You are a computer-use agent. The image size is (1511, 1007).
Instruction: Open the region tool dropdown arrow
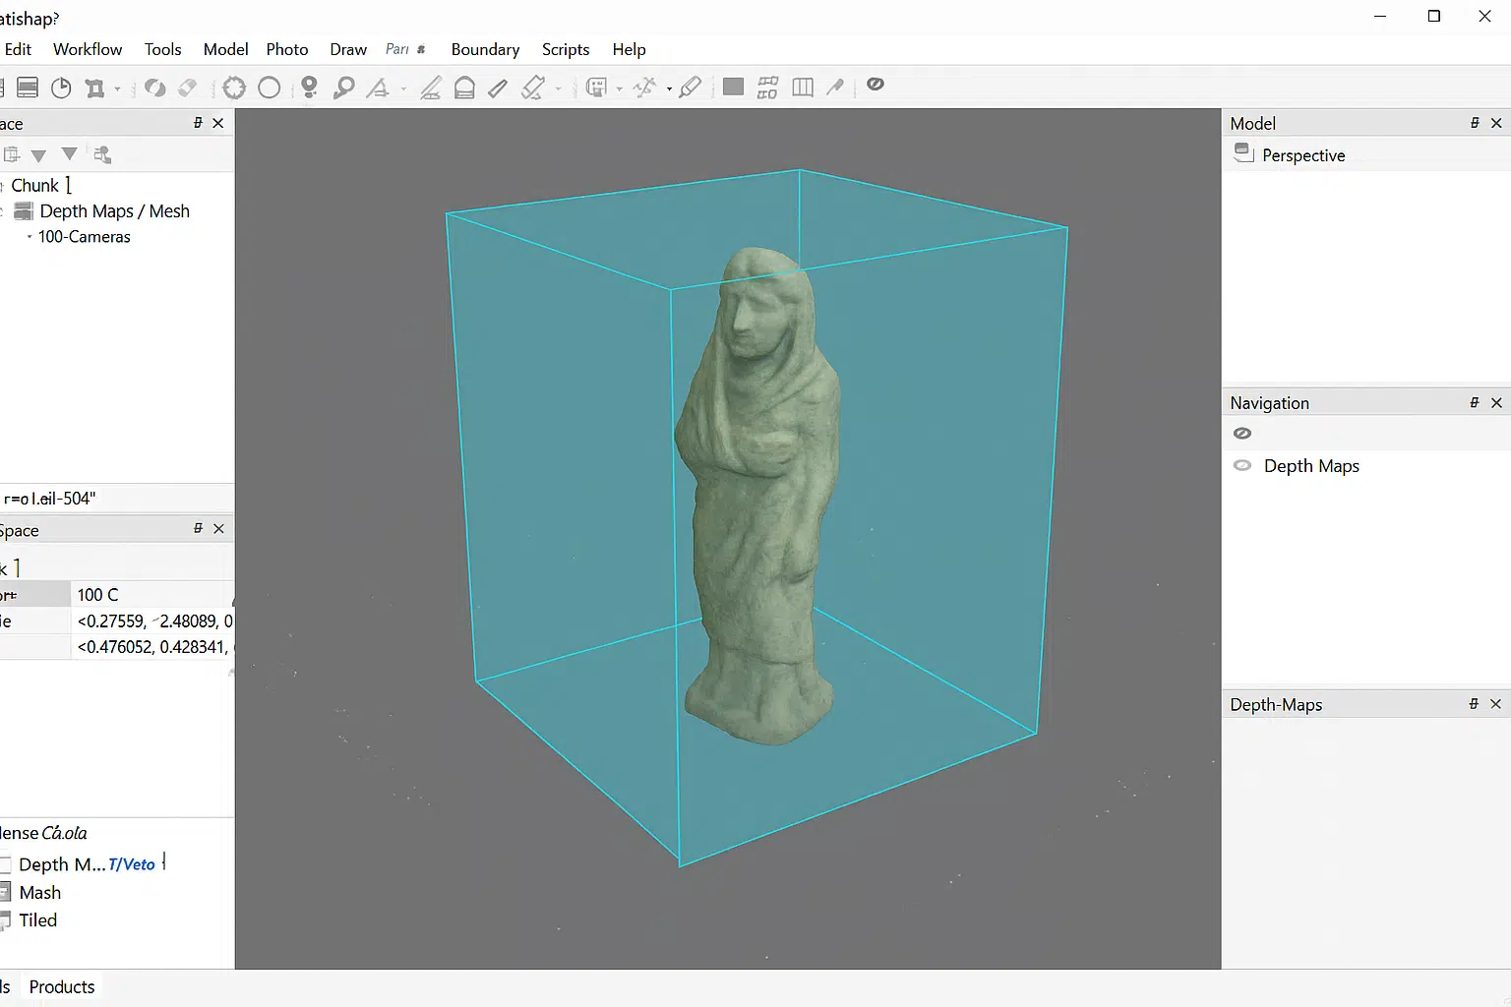(x=115, y=89)
